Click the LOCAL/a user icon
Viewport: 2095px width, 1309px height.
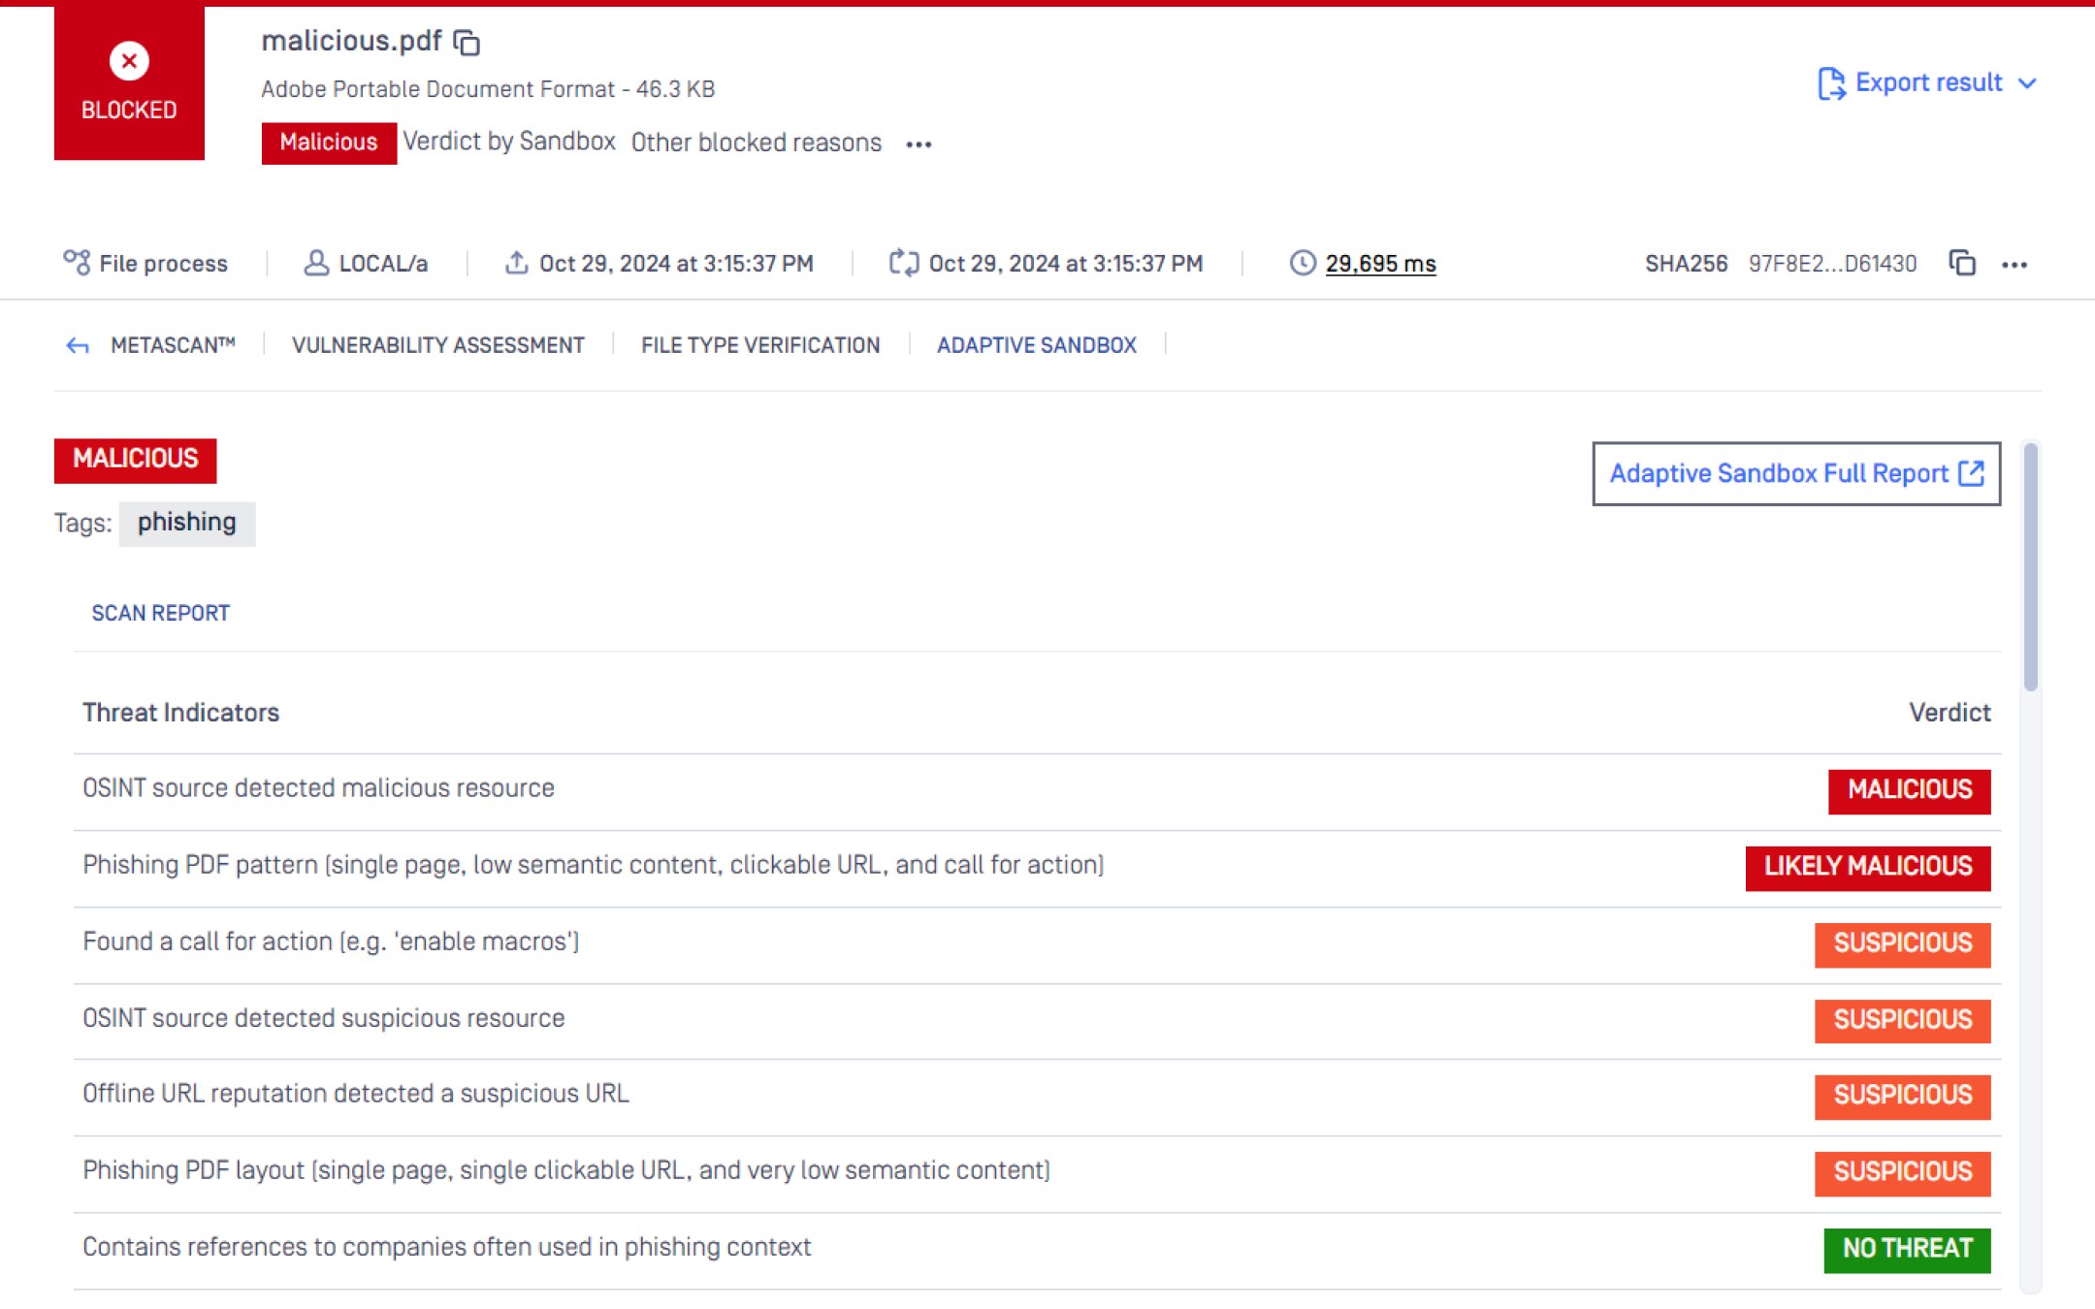click(315, 262)
